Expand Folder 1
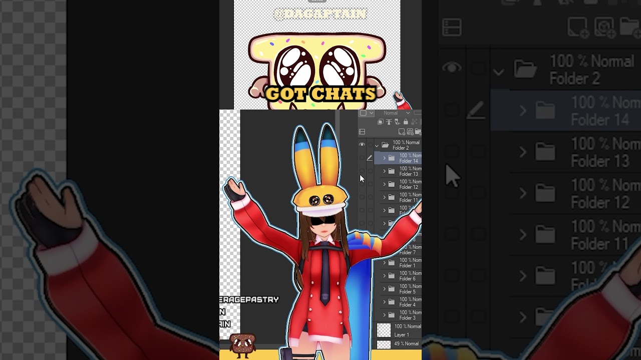The width and height of the screenshot is (641, 360). tap(384, 262)
